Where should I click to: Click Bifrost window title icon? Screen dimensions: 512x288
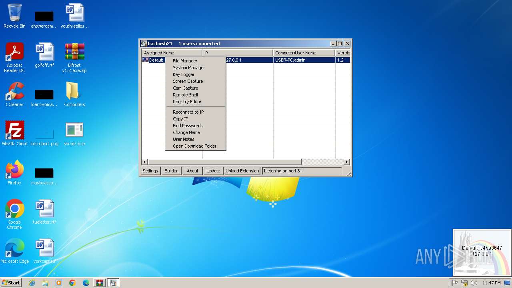click(144, 44)
